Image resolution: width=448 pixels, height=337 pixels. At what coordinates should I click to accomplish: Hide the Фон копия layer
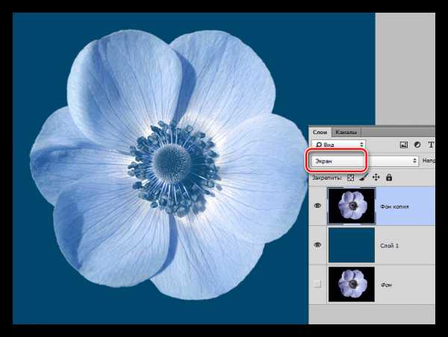pos(317,206)
